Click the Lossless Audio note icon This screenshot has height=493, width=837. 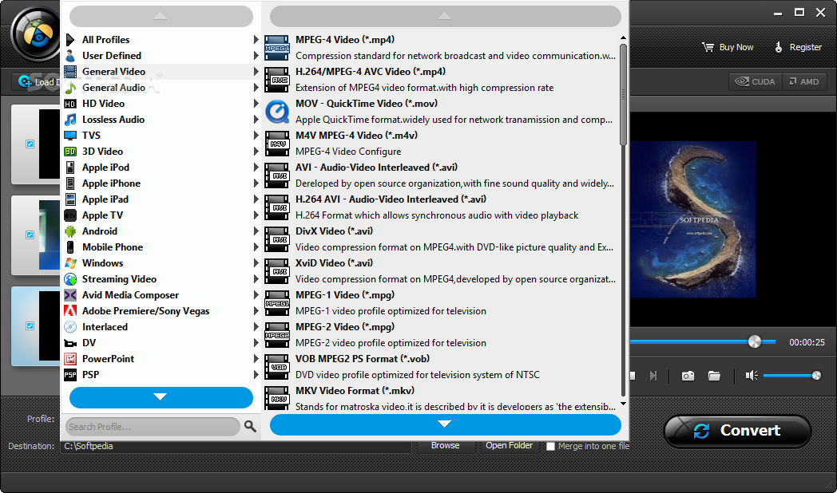[x=70, y=120]
